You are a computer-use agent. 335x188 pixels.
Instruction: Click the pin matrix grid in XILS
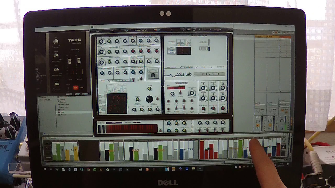point(117,103)
